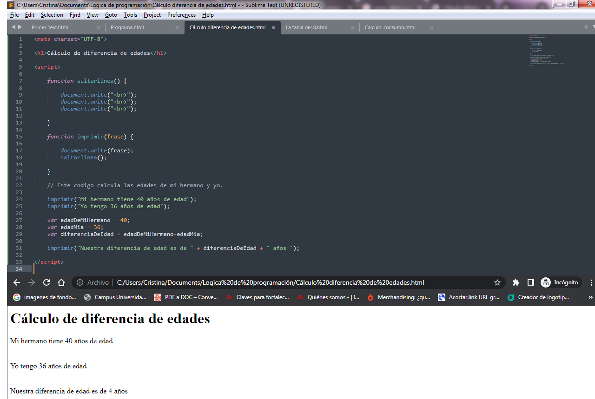595x399 pixels.
Task: Open the Preferences menu
Action: coord(181,15)
